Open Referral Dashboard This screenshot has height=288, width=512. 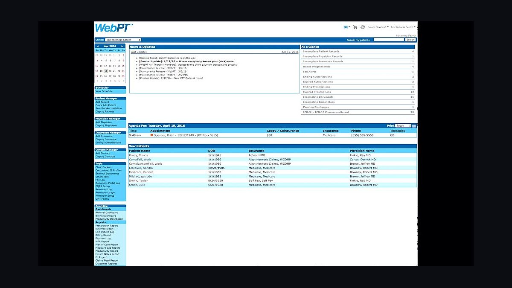(x=107, y=212)
